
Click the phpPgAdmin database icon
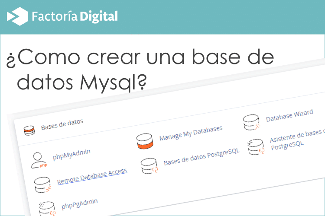(47, 209)
